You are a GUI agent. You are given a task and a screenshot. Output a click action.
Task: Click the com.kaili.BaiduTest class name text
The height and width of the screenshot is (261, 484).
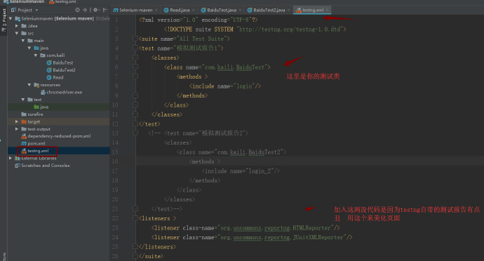(234, 67)
